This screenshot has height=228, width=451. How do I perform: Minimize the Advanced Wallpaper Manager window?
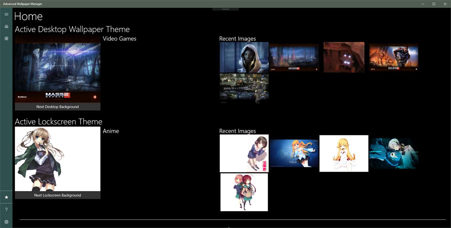pos(422,4)
